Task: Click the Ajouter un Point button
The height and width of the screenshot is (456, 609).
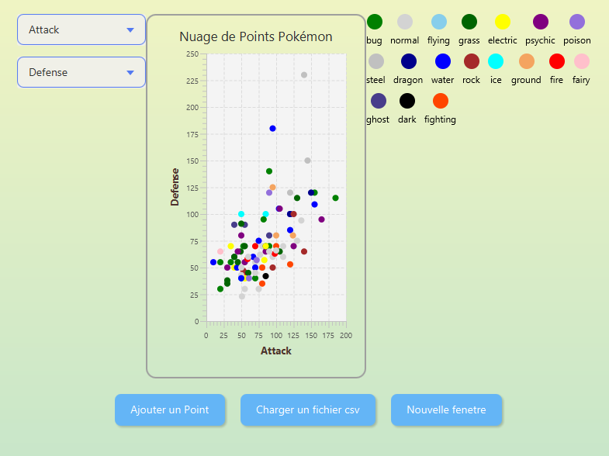Action: pyautogui.click(x=169, y=409)
